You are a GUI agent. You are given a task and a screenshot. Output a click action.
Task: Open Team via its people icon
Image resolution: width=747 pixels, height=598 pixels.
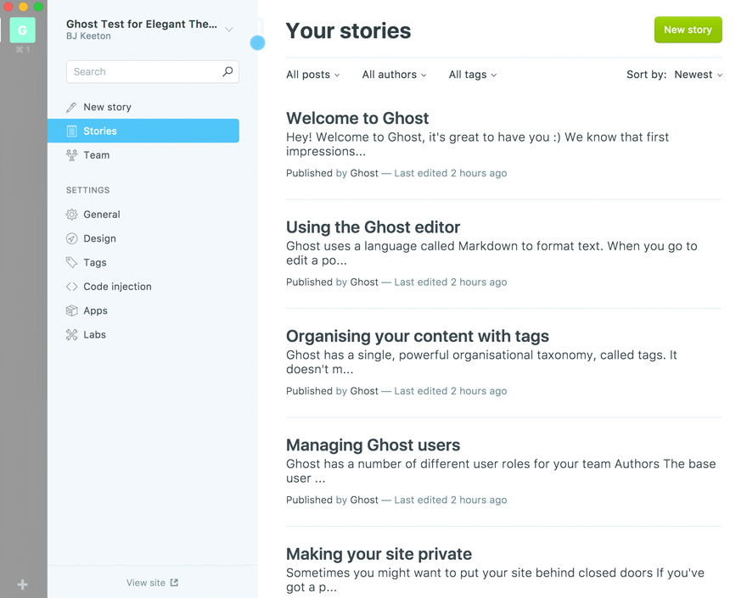tap(71, 155)
